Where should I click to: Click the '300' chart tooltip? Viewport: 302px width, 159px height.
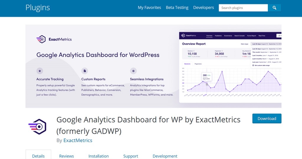click(x=206, y=77)
